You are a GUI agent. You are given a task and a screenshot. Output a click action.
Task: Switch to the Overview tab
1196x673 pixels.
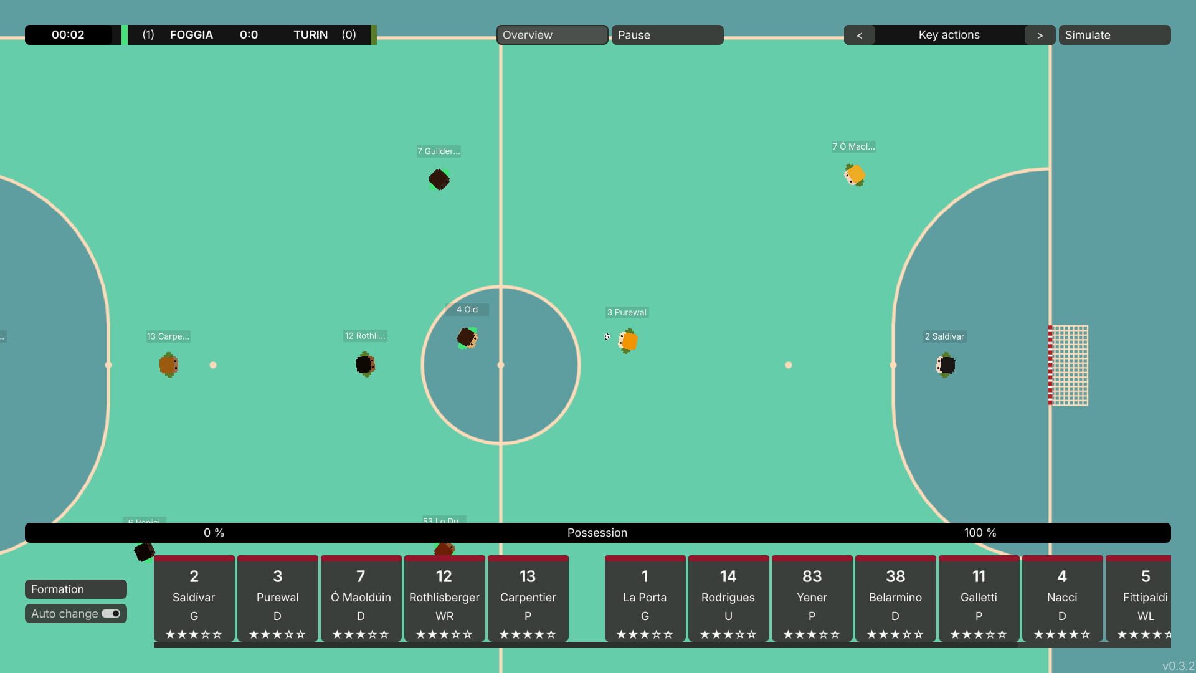pyautogui.click(x=551, y=35)
